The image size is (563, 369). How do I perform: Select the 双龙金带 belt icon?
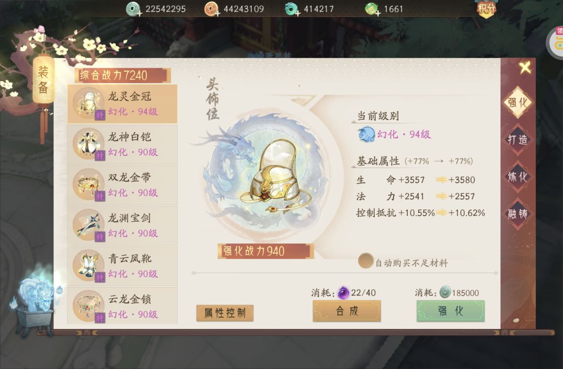click(89, 184)
